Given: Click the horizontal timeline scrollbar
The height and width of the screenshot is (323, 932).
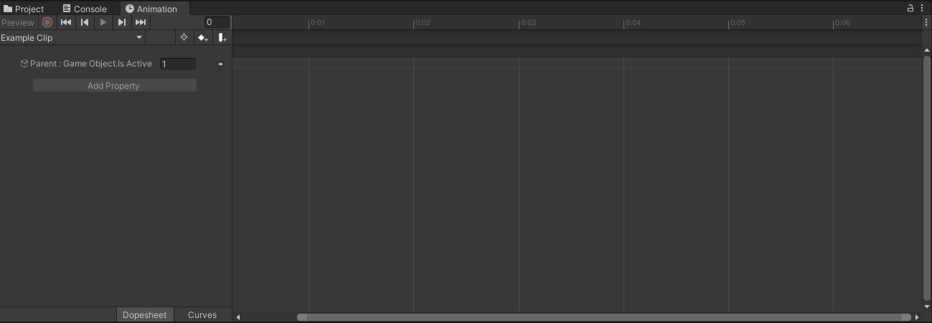Looking at the screenshot, I should coord(604,317).
